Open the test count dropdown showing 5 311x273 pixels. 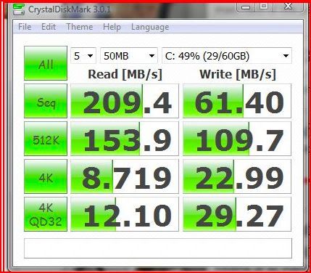83,56
